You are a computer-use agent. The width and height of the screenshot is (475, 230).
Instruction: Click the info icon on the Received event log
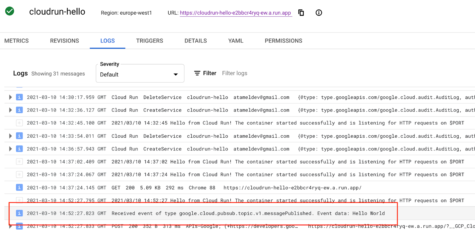(x=19, y=213)
